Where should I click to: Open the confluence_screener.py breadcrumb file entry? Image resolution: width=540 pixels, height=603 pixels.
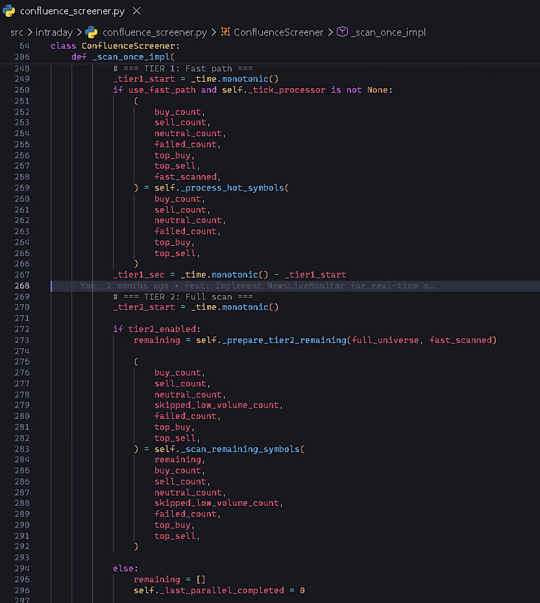click(x=154, y=33)
